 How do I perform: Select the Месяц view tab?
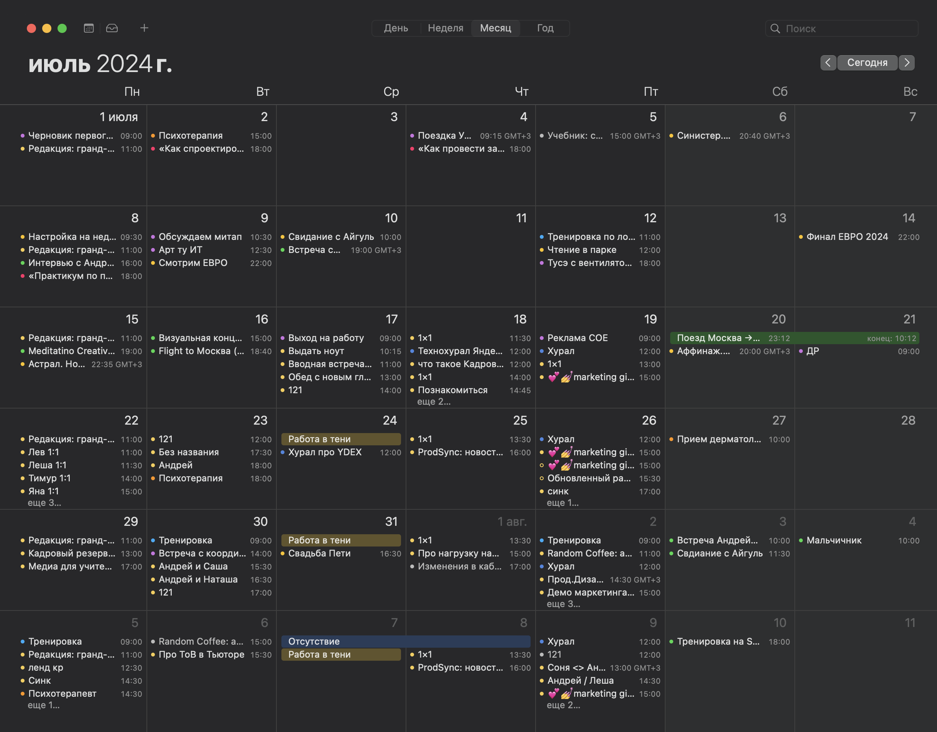click(x=495, y=28)
